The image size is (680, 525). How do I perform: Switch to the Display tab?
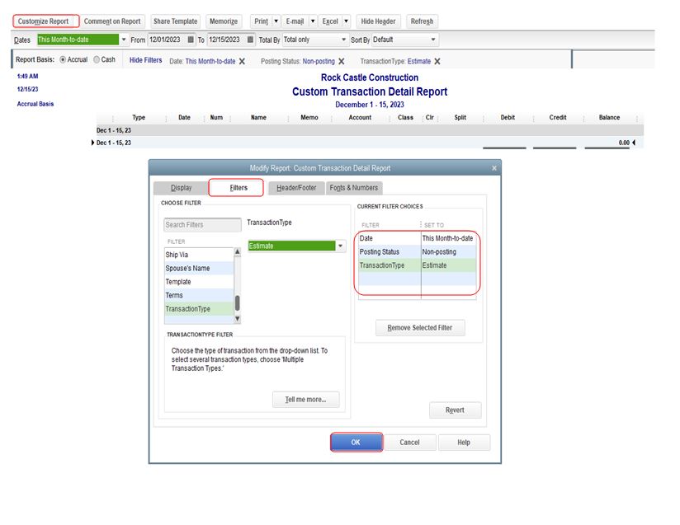tap(180, 187)
